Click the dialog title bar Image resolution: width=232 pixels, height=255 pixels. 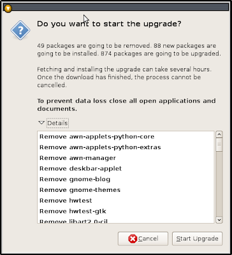[x=120, y=8]
